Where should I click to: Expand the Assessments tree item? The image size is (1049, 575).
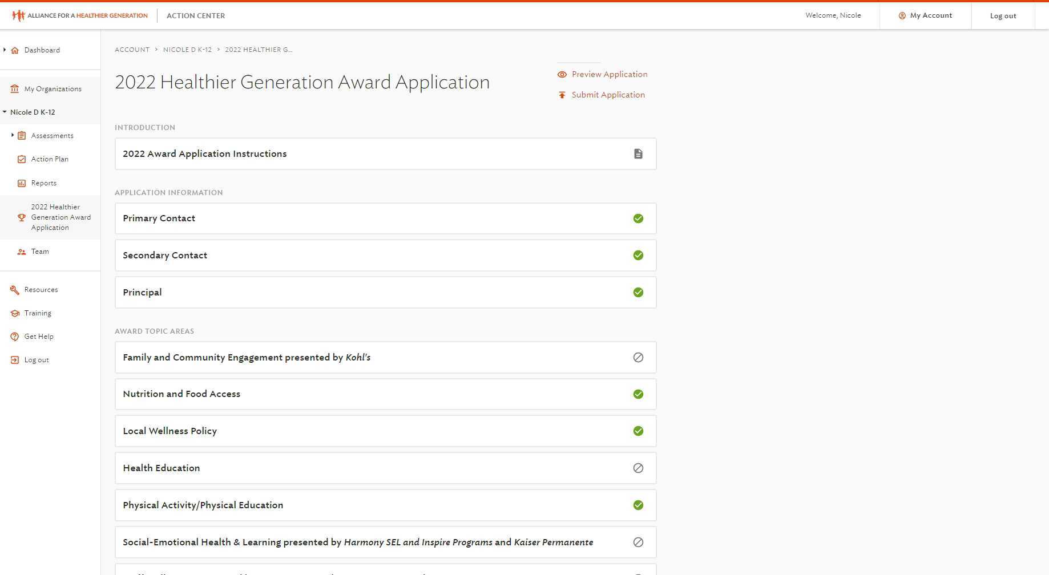coord(13,135)
